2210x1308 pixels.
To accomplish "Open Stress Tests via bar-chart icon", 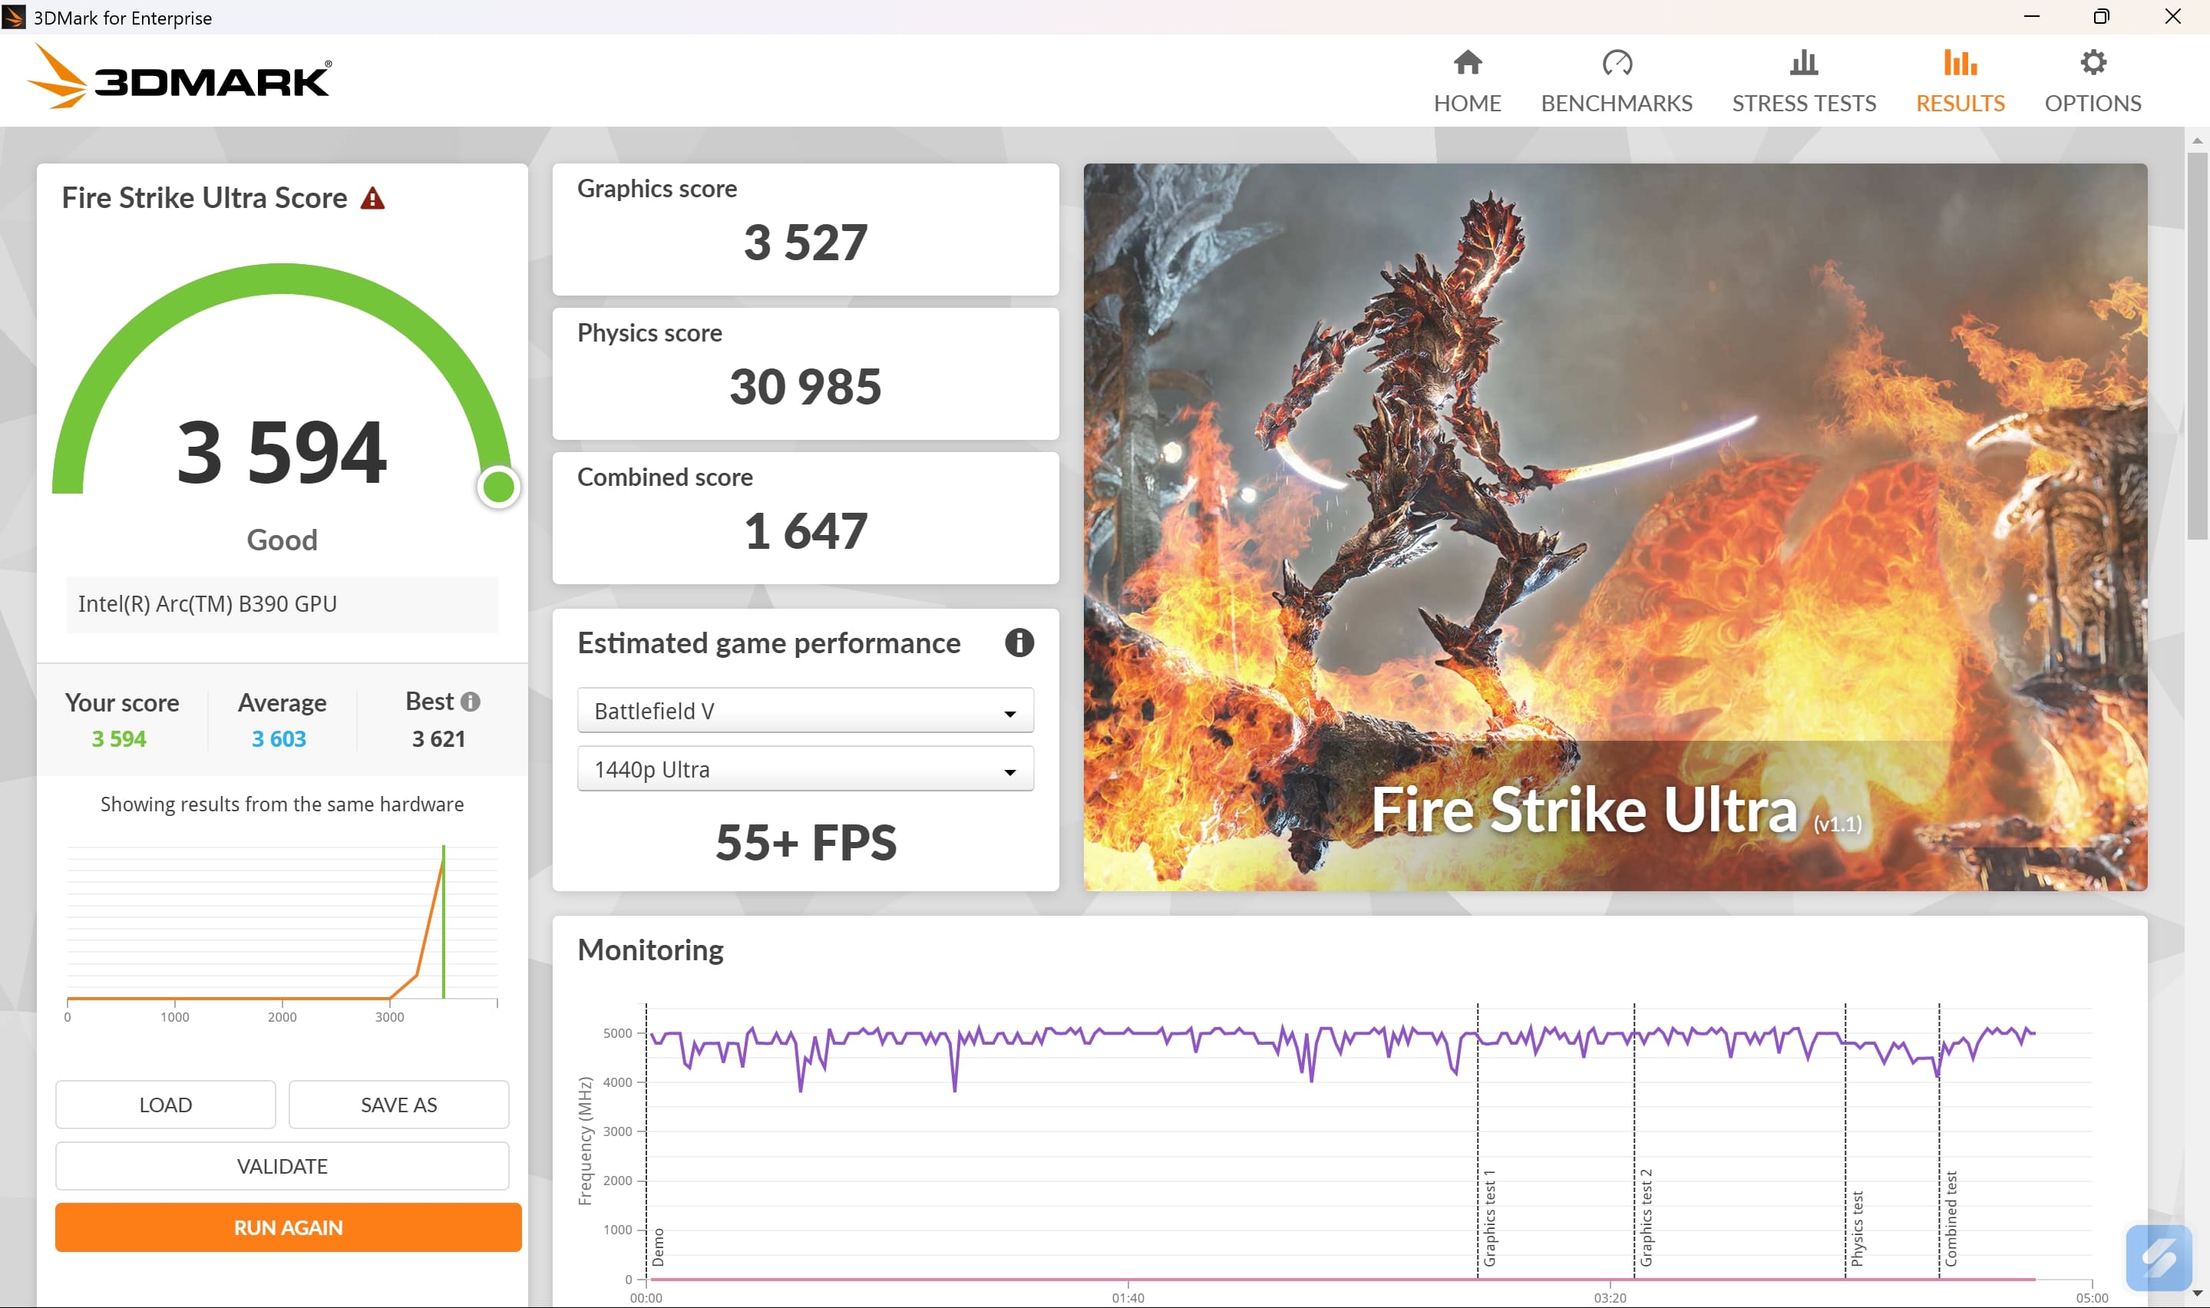I will tap(1803, 63).
